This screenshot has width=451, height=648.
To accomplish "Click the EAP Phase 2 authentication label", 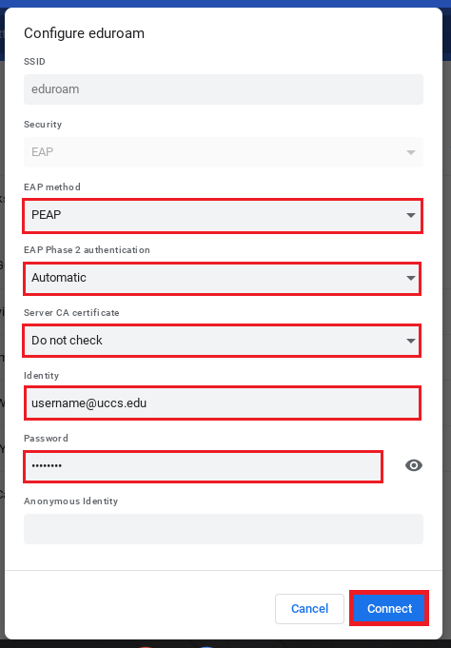I will pyautogui.click(x=87, y=250).
